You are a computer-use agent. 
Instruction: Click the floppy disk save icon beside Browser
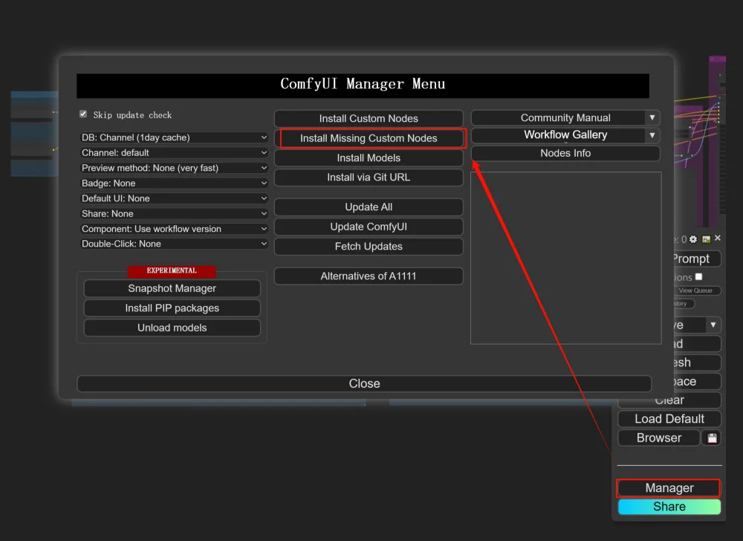(712, 438)
